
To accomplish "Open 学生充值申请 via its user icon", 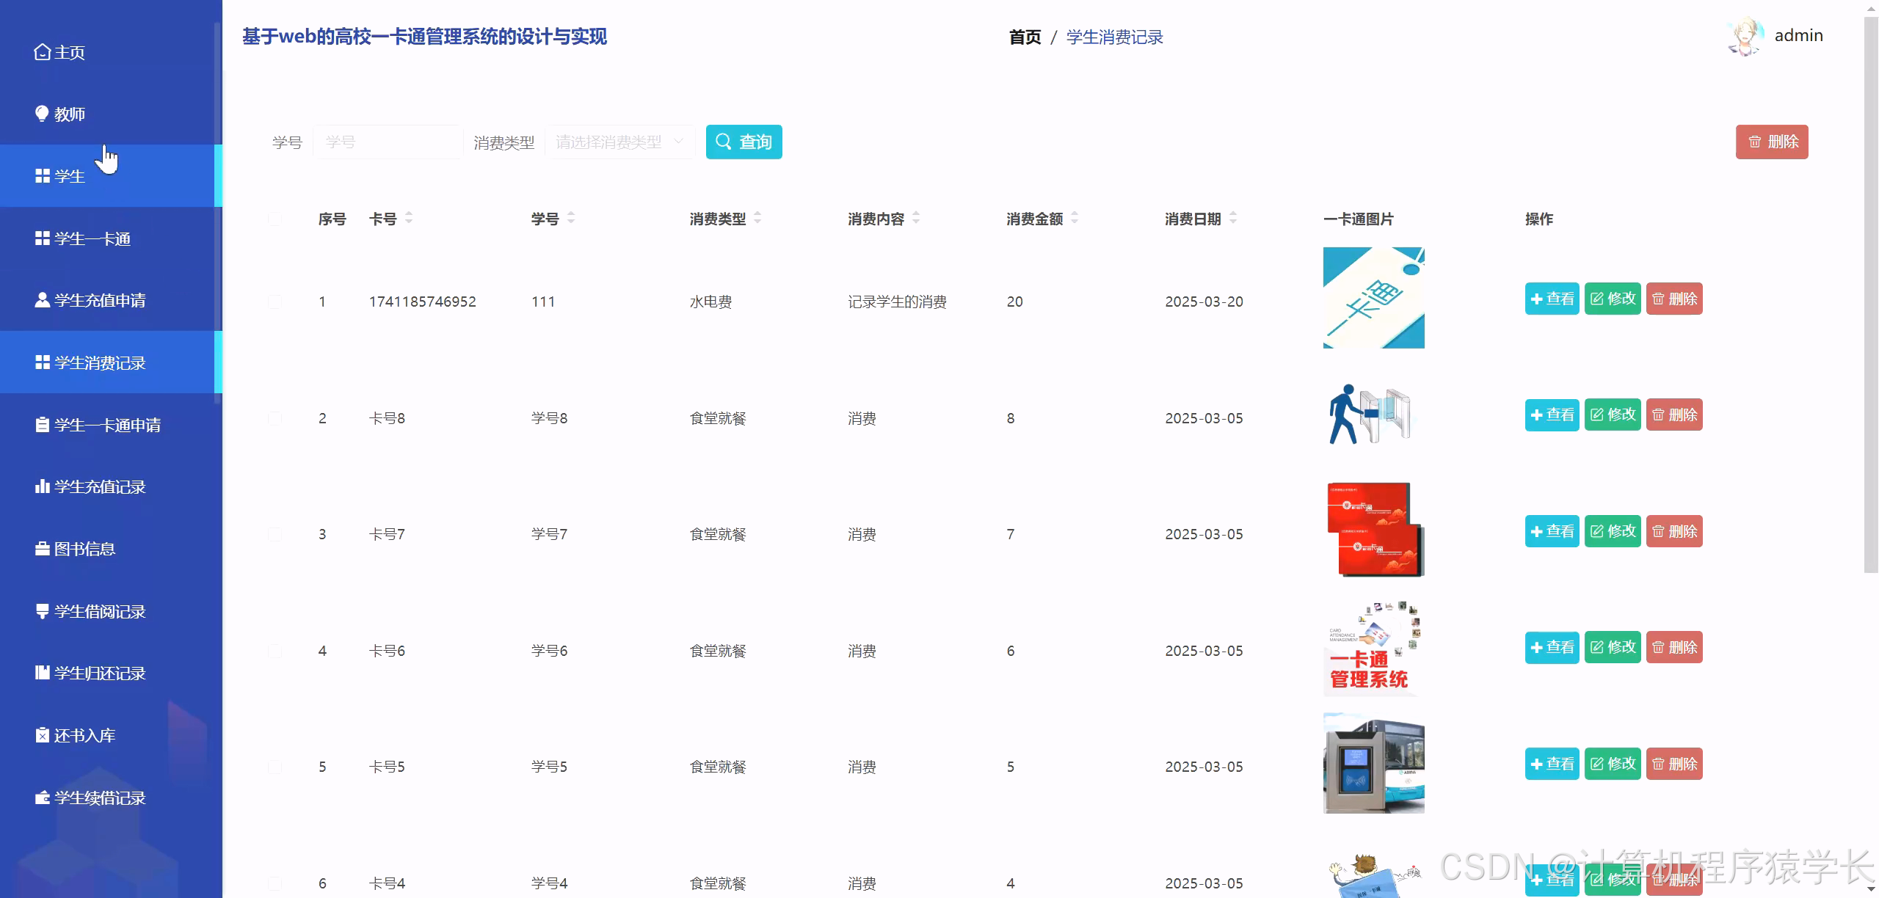I will tap(42, 300).
